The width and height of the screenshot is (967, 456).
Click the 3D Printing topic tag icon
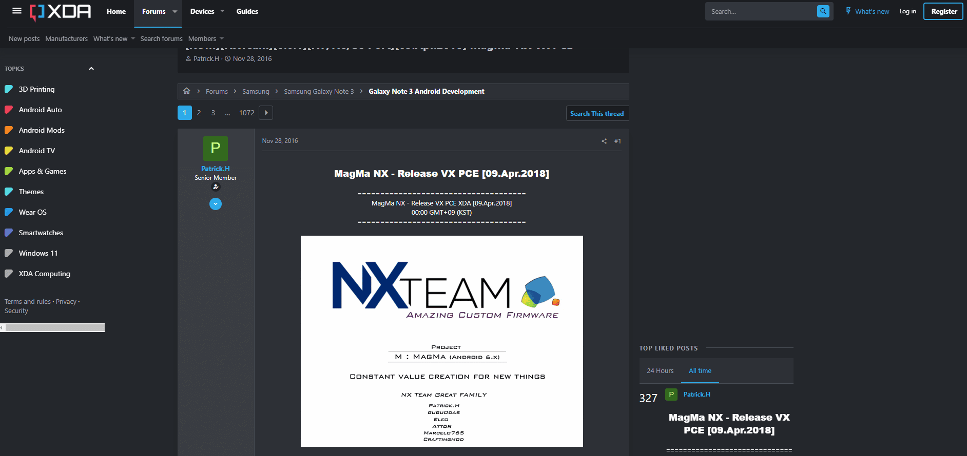(9, 89)
